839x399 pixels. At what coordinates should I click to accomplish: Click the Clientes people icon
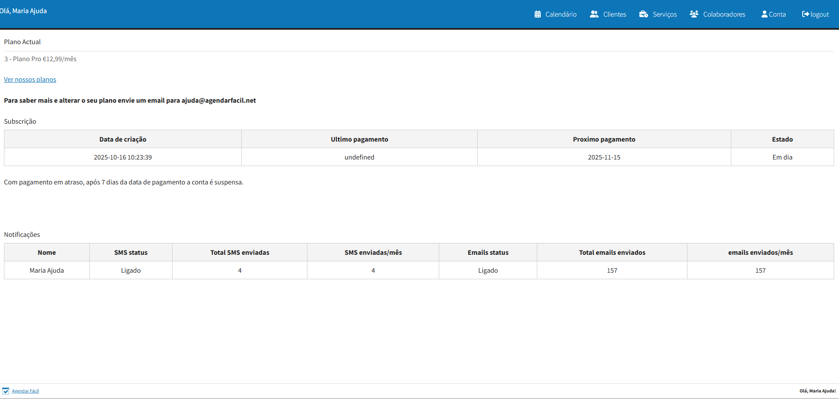point(594,14)
